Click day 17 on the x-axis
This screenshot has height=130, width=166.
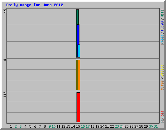(x=88, y=126)
